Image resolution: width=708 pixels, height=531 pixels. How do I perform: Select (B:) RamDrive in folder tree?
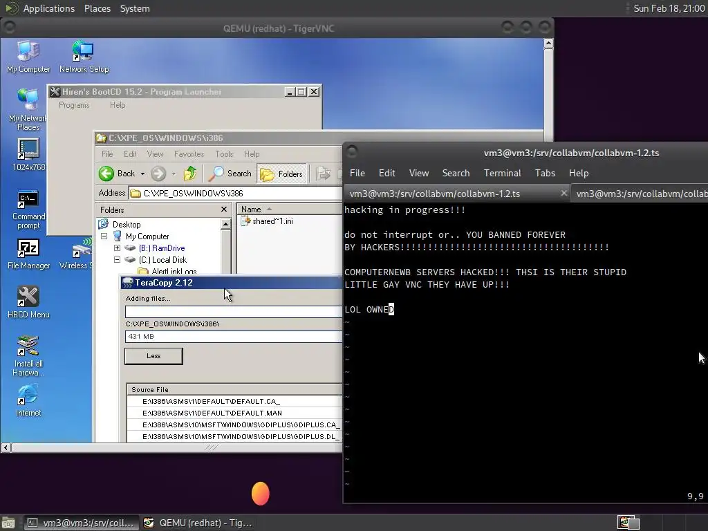click(162, 248)
